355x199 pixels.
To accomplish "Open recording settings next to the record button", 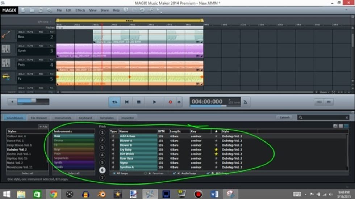I will (179, 102).
